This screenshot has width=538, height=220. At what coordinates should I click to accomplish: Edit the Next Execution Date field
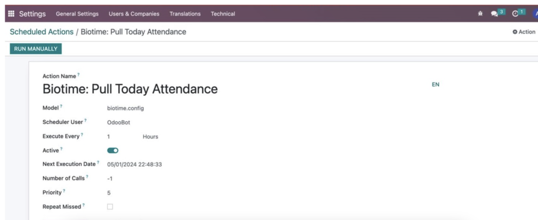point(134,164)
